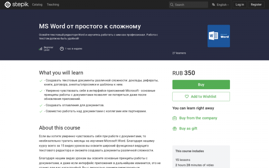Open the Microsoft Word course thumbnail
This screenshot has width=269, height=168.
(x=219, y=36)
